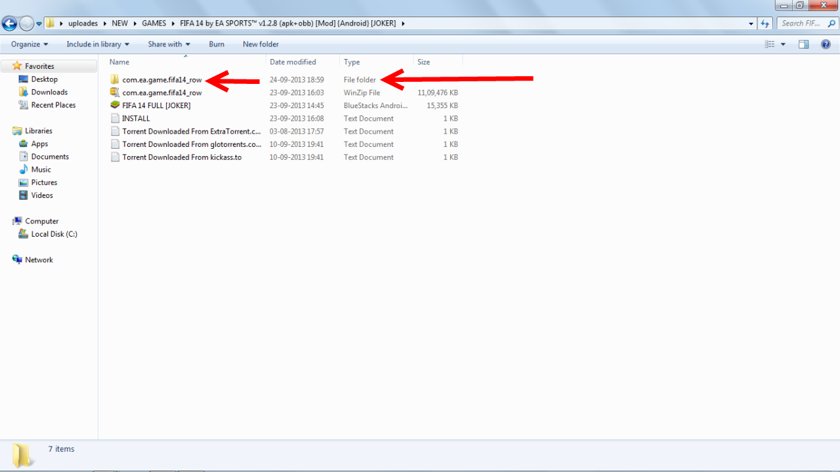Image resolution: width=840 pixels, height=472 pixels.
Task: Click the NEW breadcrumb segment
Action: pos(119,23)
